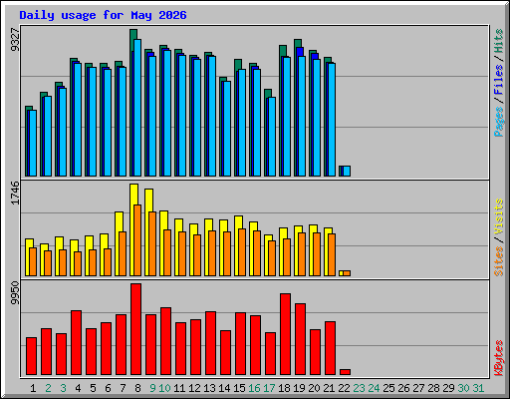Click the day 19 cyan pages bar

point(302,116)
